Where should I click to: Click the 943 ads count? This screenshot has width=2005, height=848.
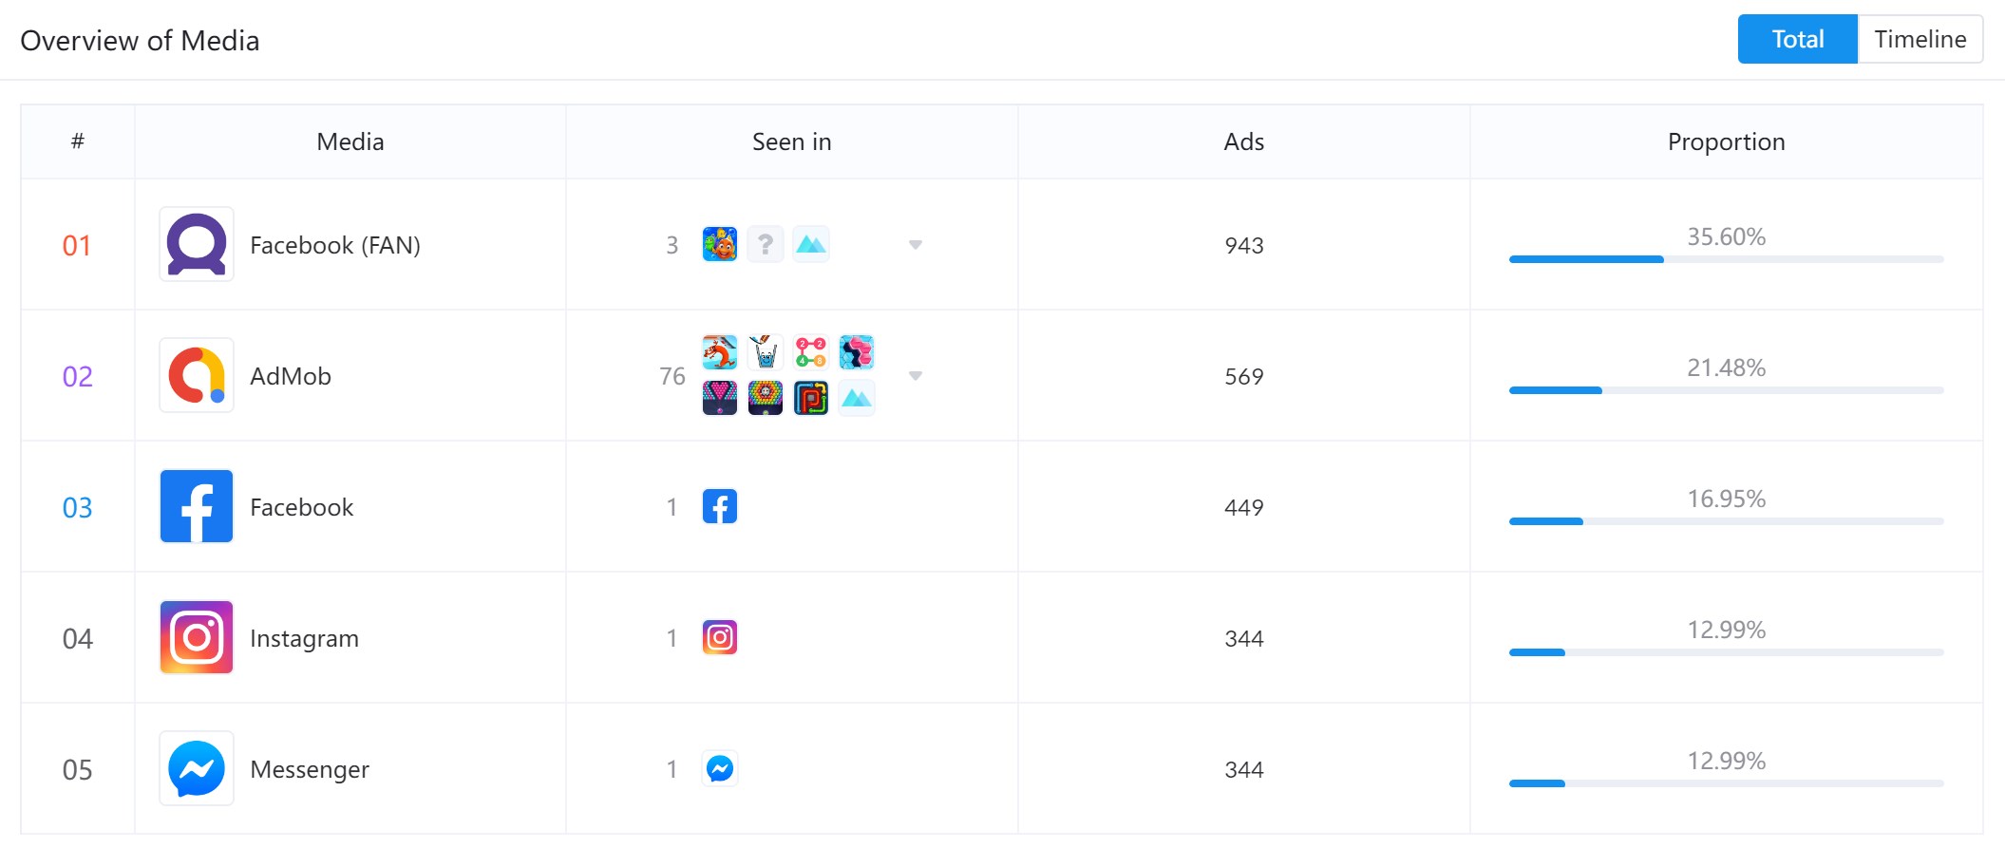click(1244, 246)
